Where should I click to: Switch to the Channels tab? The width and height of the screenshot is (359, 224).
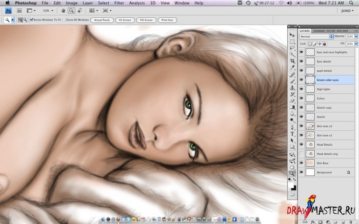pos(318,31)
